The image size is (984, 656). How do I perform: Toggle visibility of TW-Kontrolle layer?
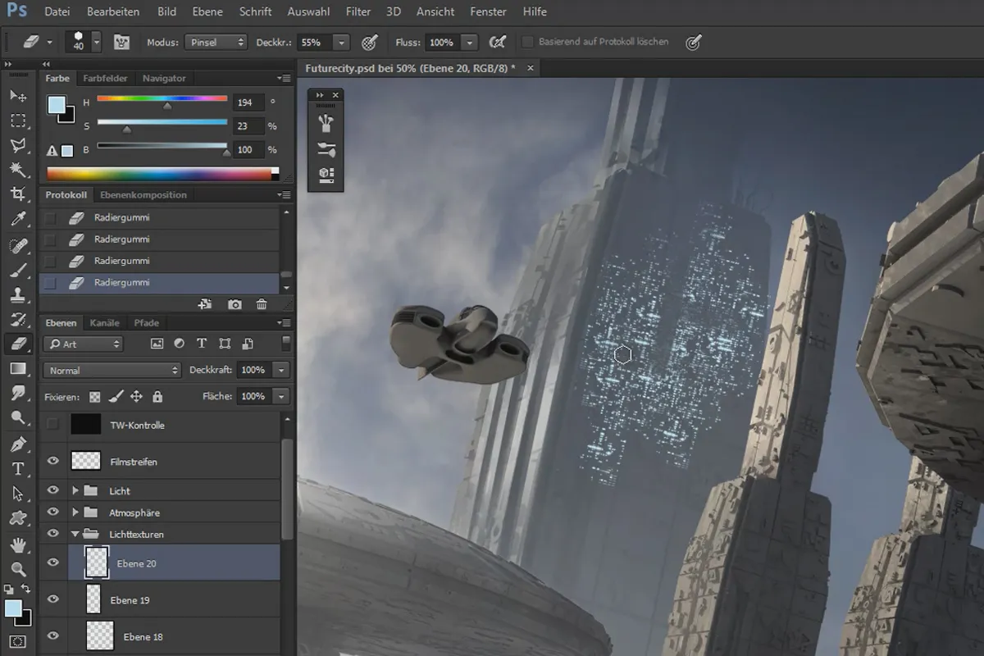click(53, 425)
